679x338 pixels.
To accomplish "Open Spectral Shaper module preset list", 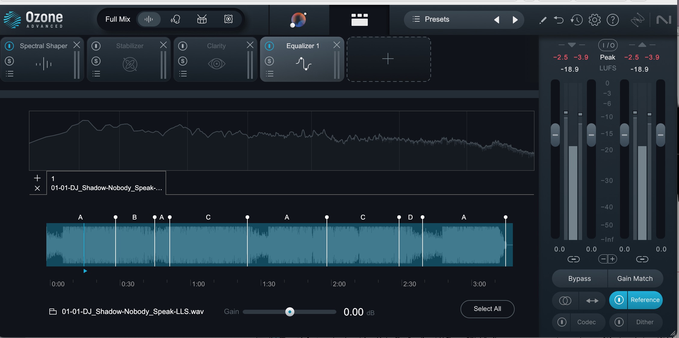I will click(10, 74).
